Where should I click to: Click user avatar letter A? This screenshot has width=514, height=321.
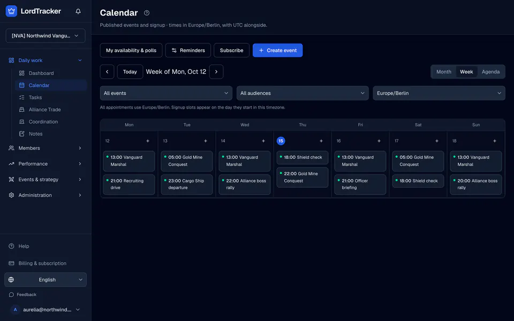click(15, 310)
